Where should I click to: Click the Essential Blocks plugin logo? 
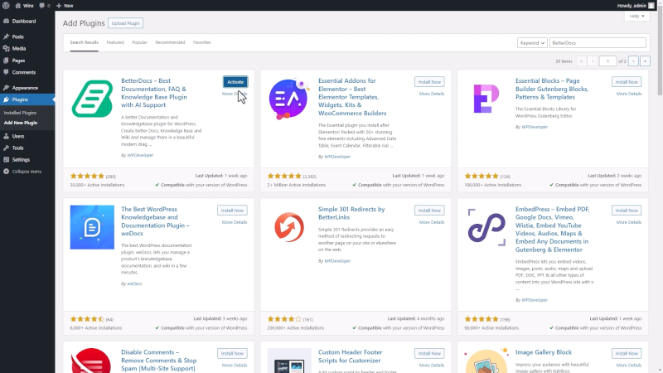pyautogui.click(x=486, y=99)
